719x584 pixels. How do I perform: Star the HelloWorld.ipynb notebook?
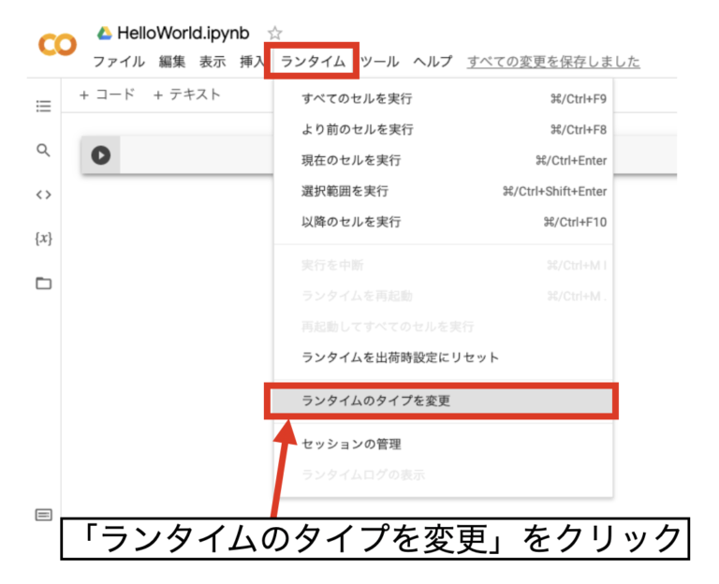click(274, 33)
